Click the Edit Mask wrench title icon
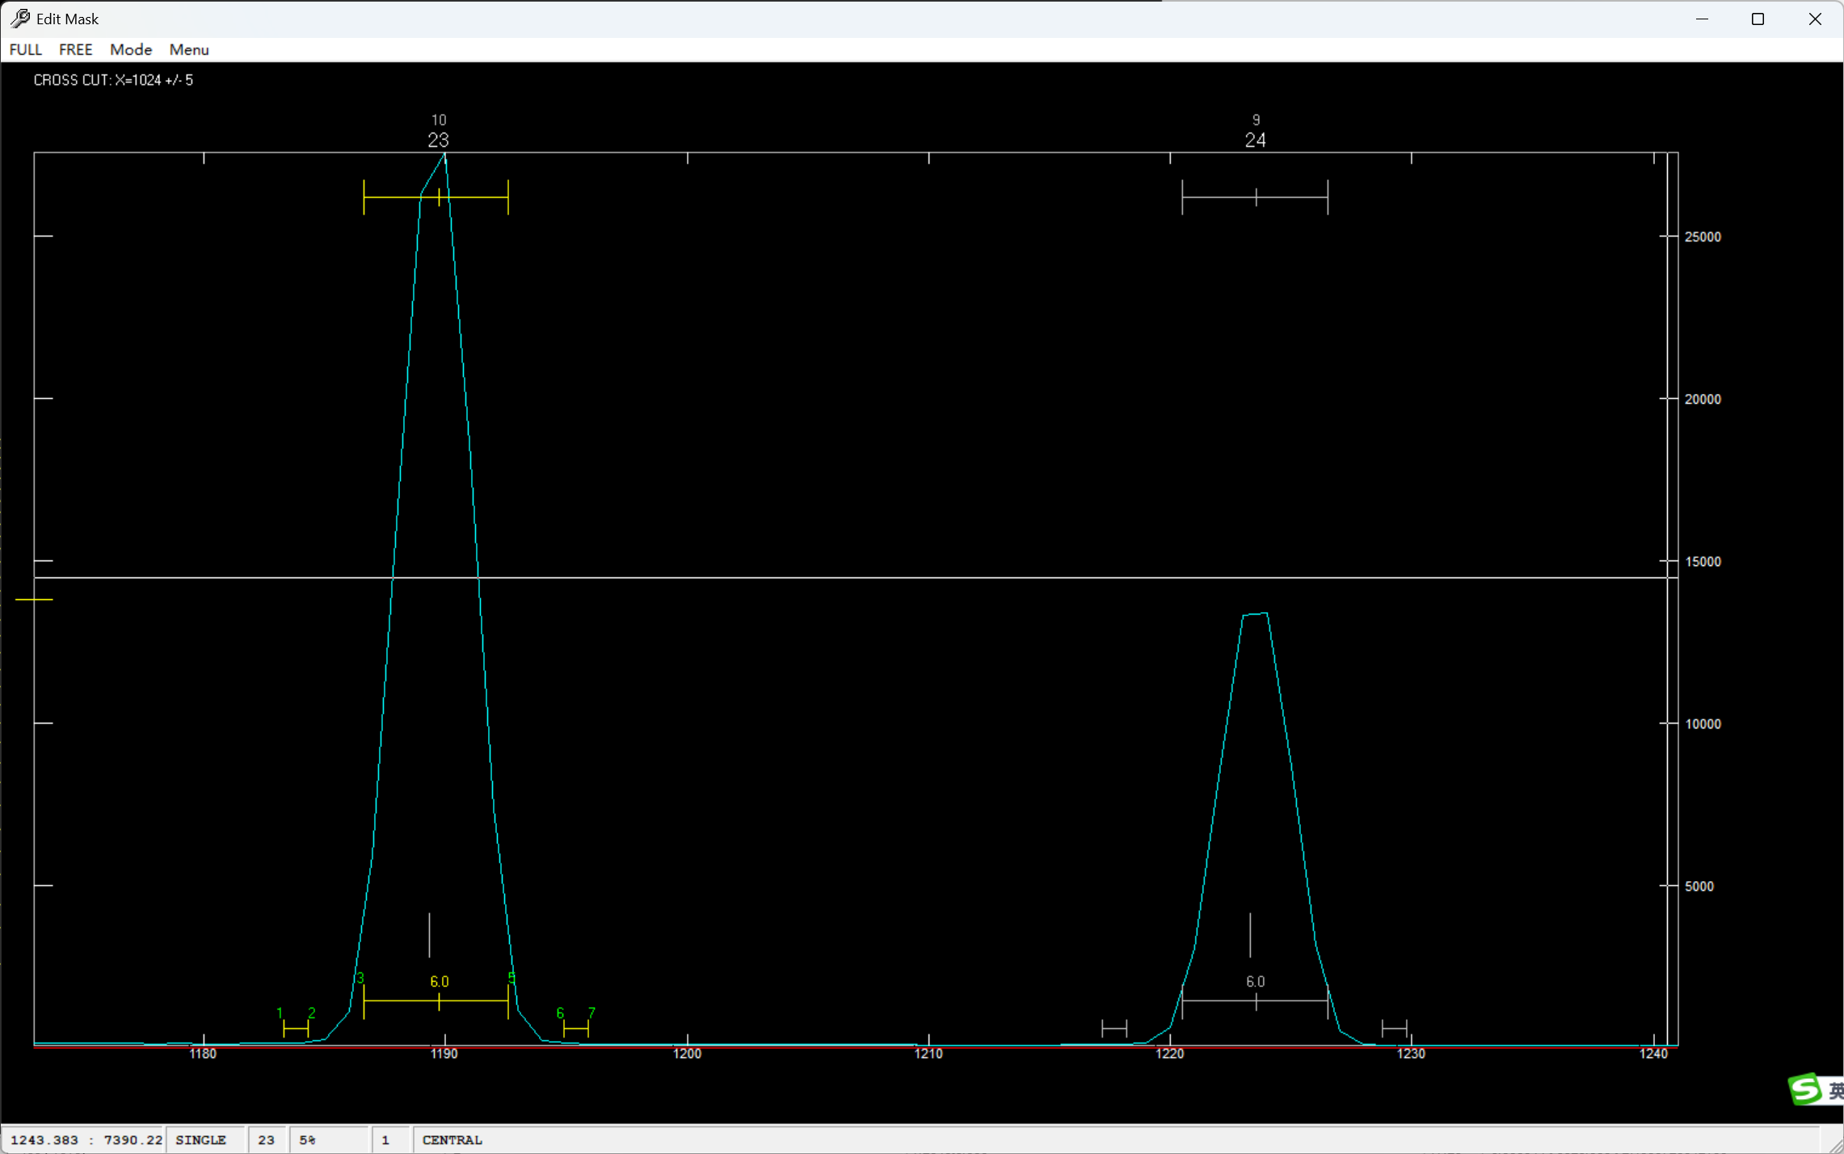This screenshot has width=1844, height=1154. point(19,18)
